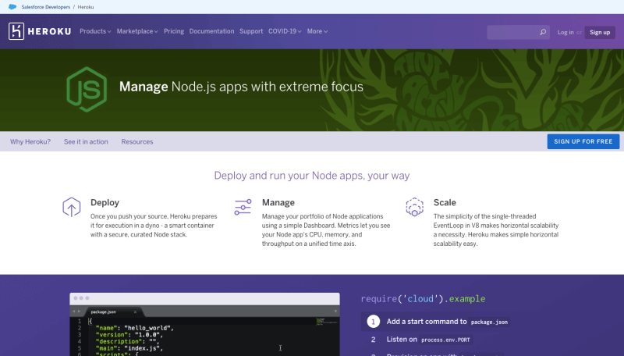Click the Manage heading
Image resolution: width=624 pixels, height=356 pixels.
[x=278, y=202]
